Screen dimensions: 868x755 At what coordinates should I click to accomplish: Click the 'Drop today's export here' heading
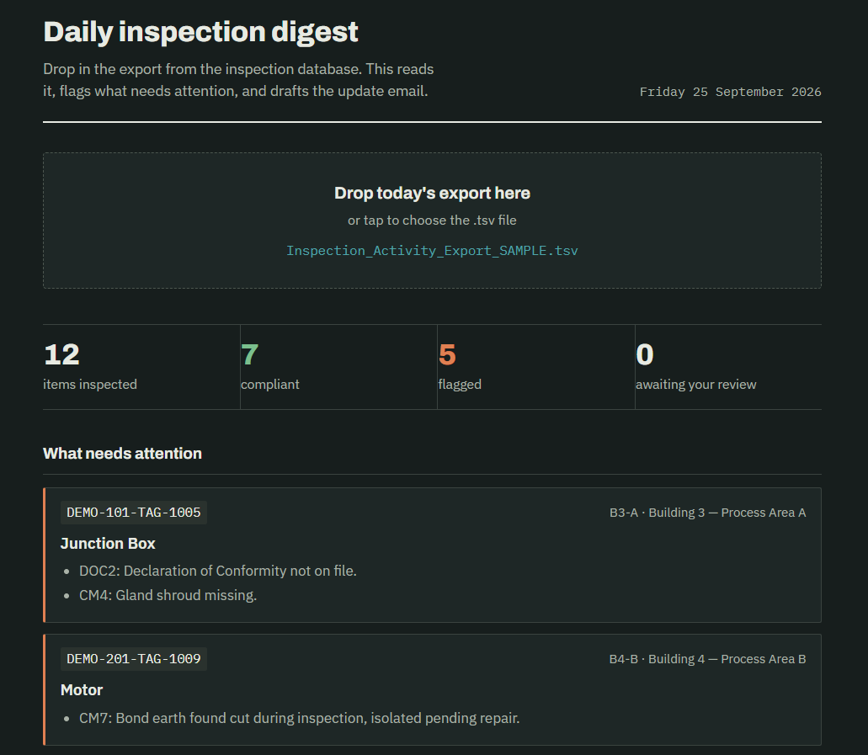(432, 194)
